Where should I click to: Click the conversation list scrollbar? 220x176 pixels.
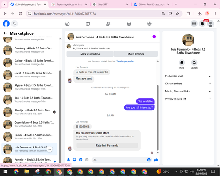click(x=60, y=117)
